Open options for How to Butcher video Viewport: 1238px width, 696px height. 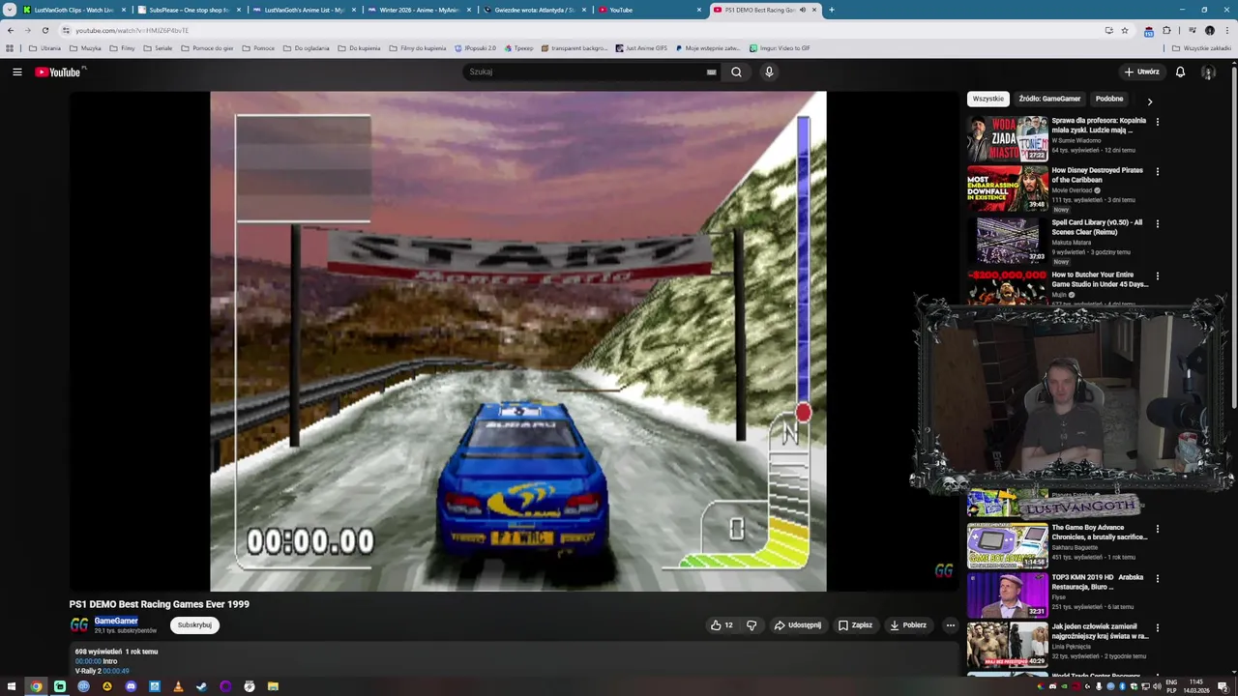pos(1157,275)
